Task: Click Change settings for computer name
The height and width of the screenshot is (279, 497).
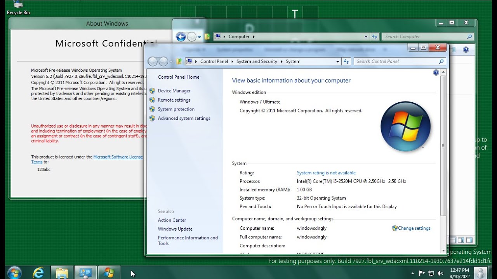Action: 414,228
